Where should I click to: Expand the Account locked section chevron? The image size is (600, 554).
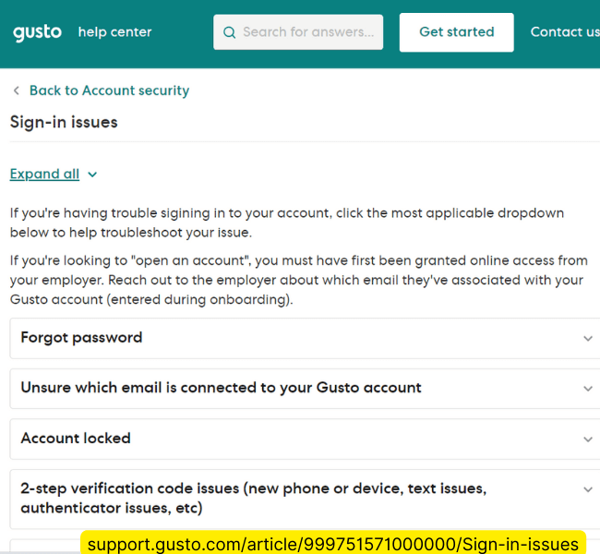[588, 440]
